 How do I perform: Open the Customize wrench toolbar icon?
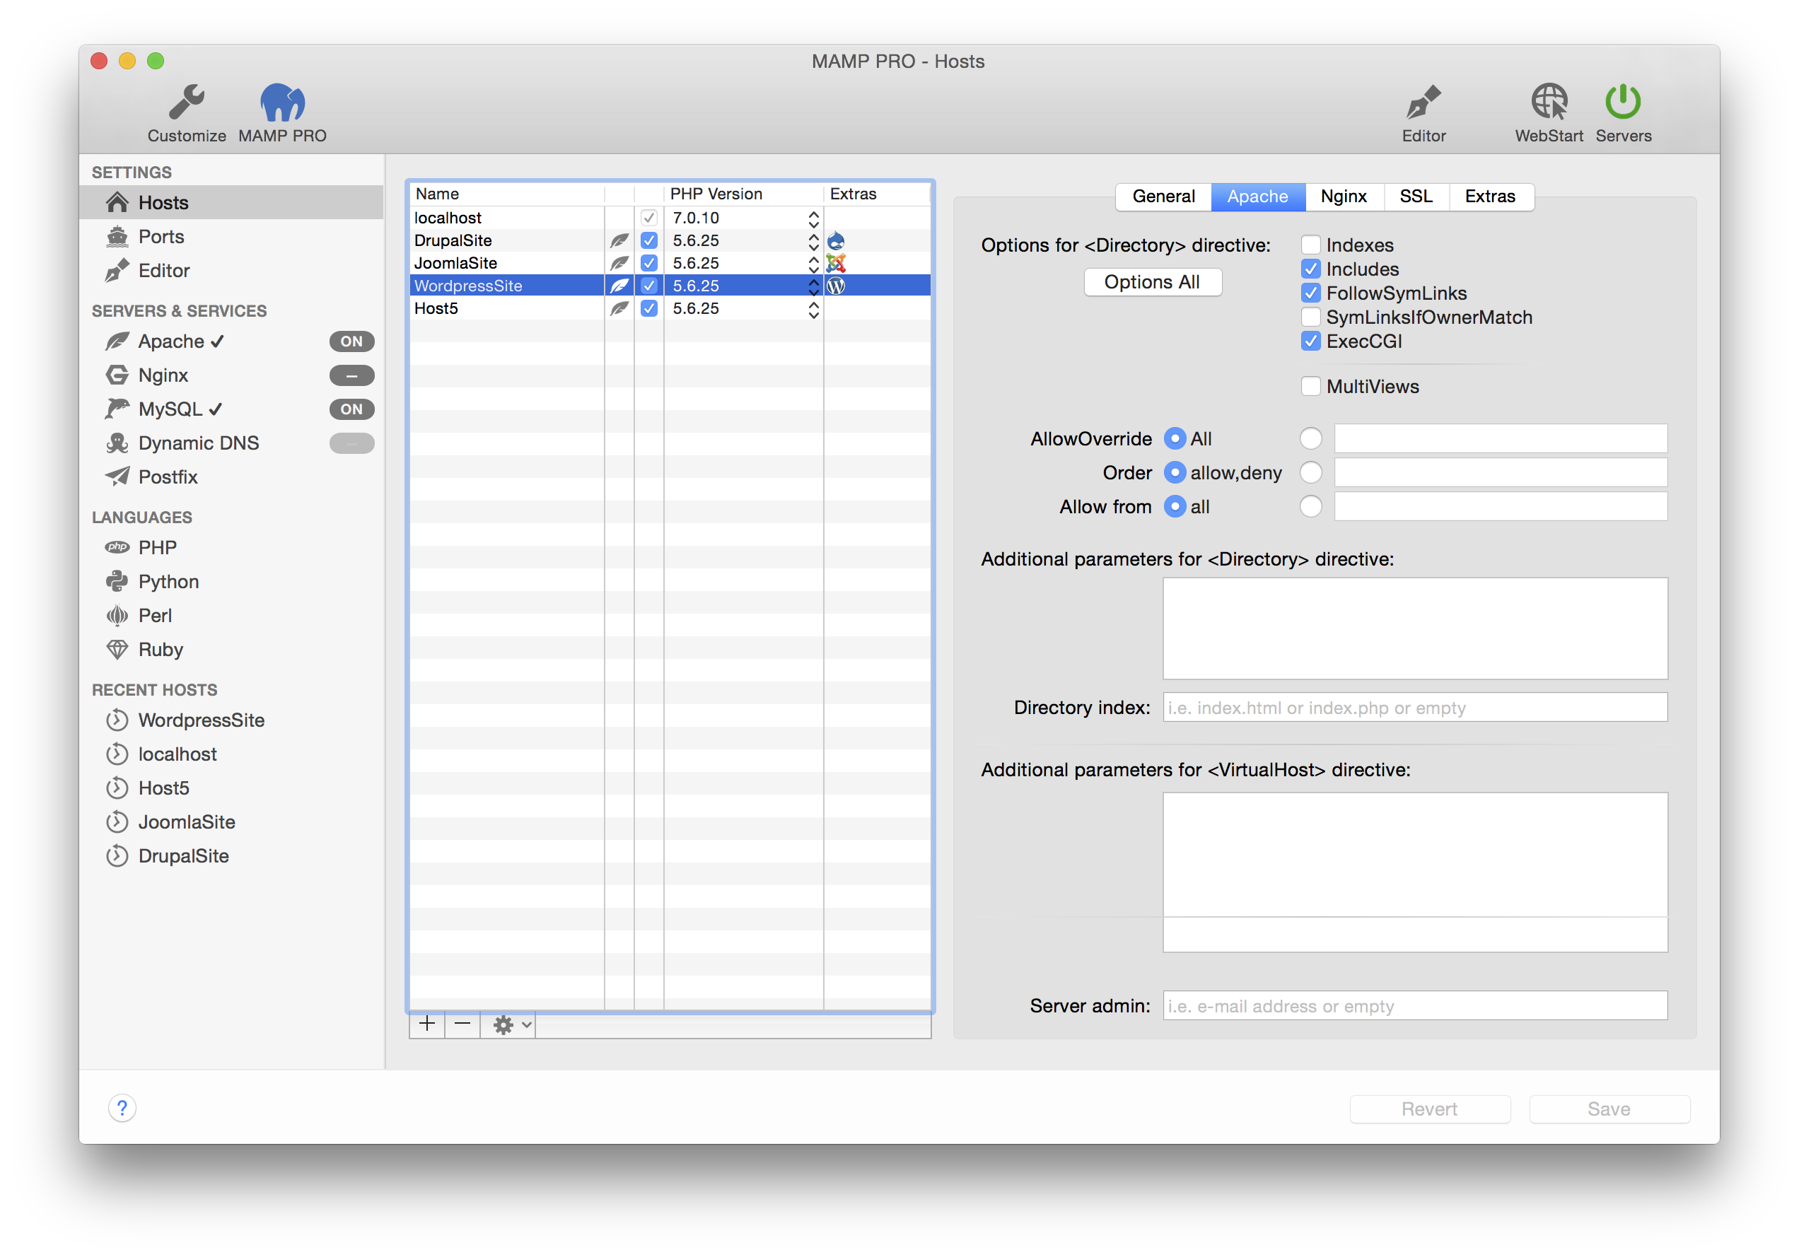pos(187,102)
